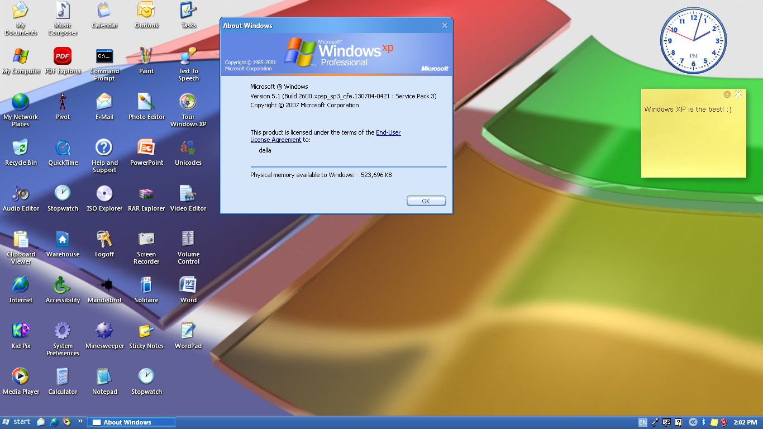Click the Calendar desktop icon
The width and height of the screenshot is (763, 429).
point(104,15)
